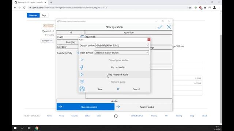
Task: Click the trash icon for Remove audio
Action: [x=82, y=82]
